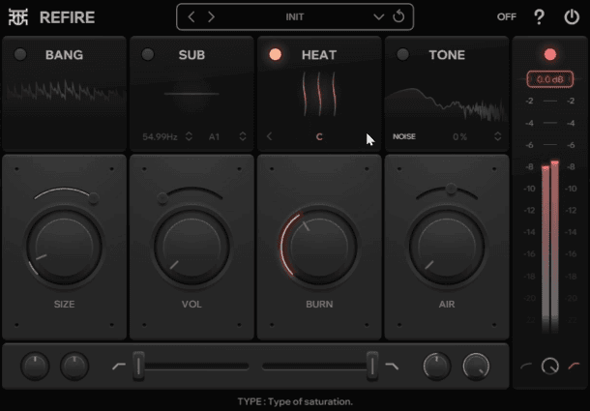This screenshot has width=590, height=411.
Task: Adjust the noise 0 % stepper
Action: coord(498,136)
